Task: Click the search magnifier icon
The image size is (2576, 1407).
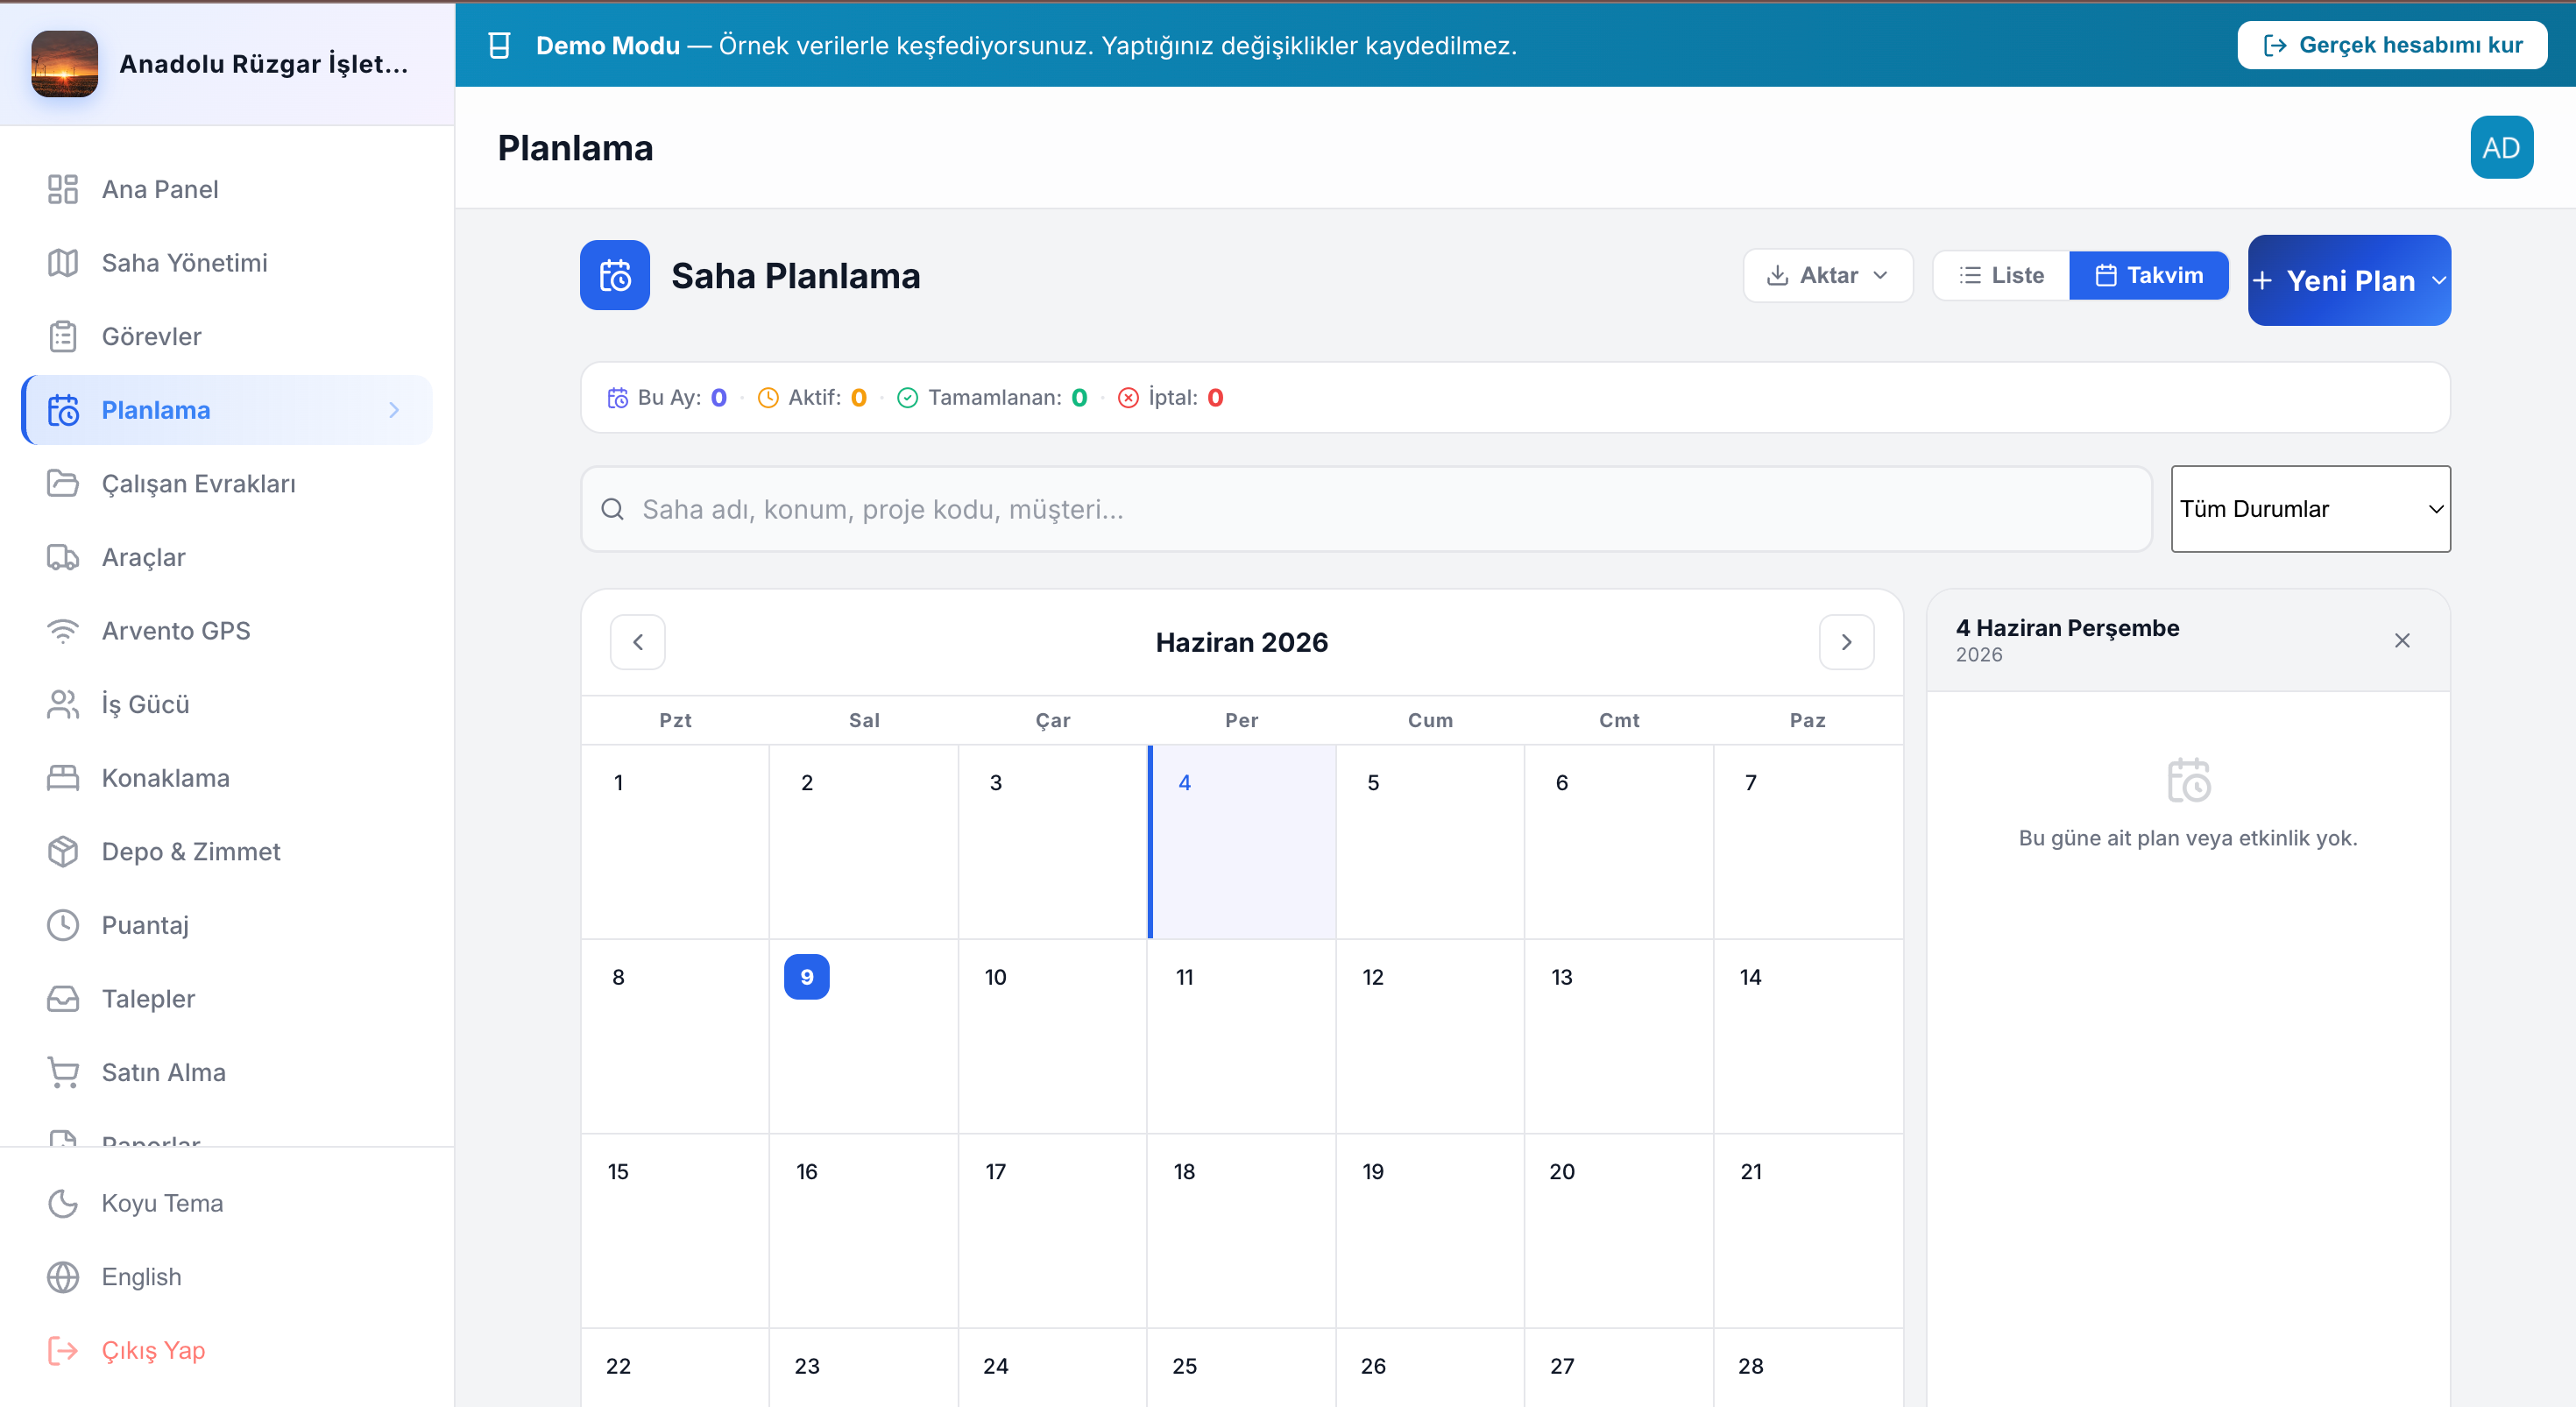Action: (x=613, y=509)
